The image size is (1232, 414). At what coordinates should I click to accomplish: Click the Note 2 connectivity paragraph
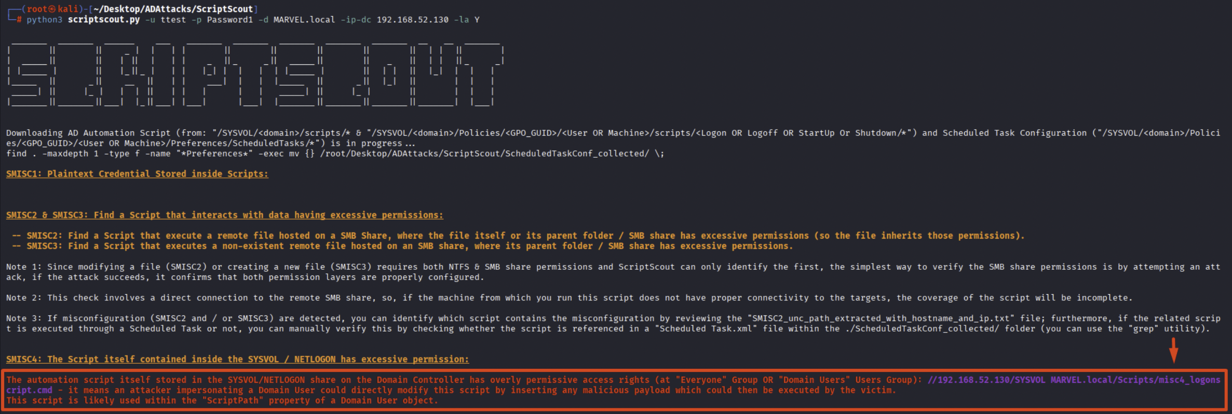pyautogui.click(x=568, y=298)
